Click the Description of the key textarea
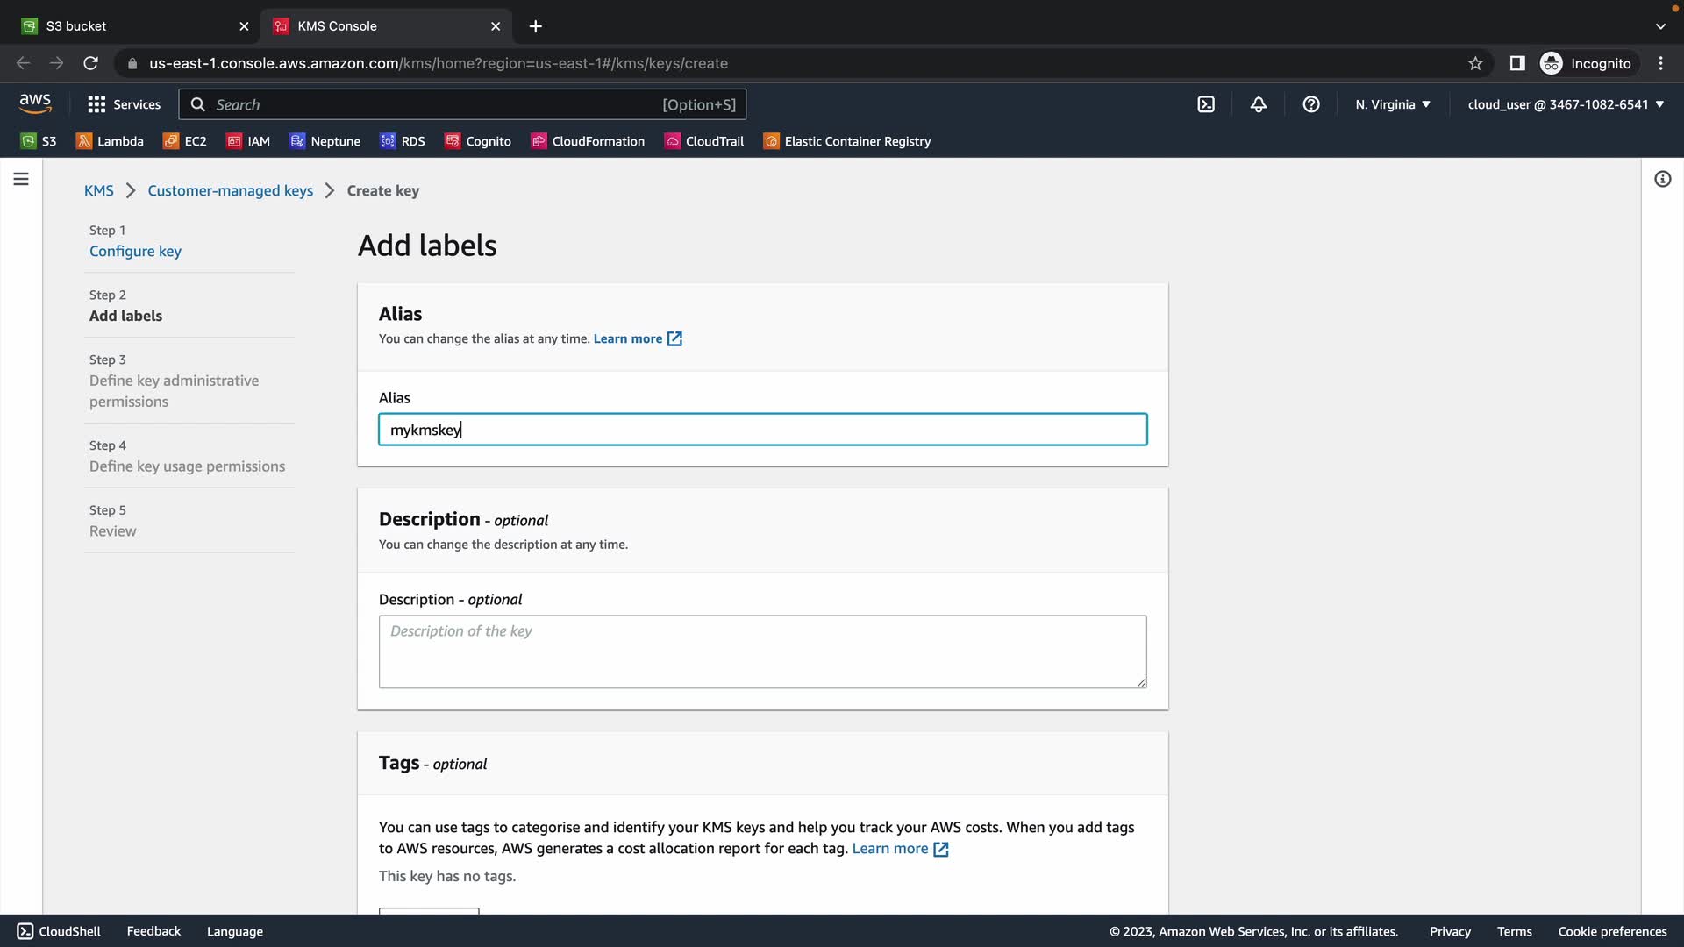Viewport: 1684px width, 947px height. tap(762, 652)
